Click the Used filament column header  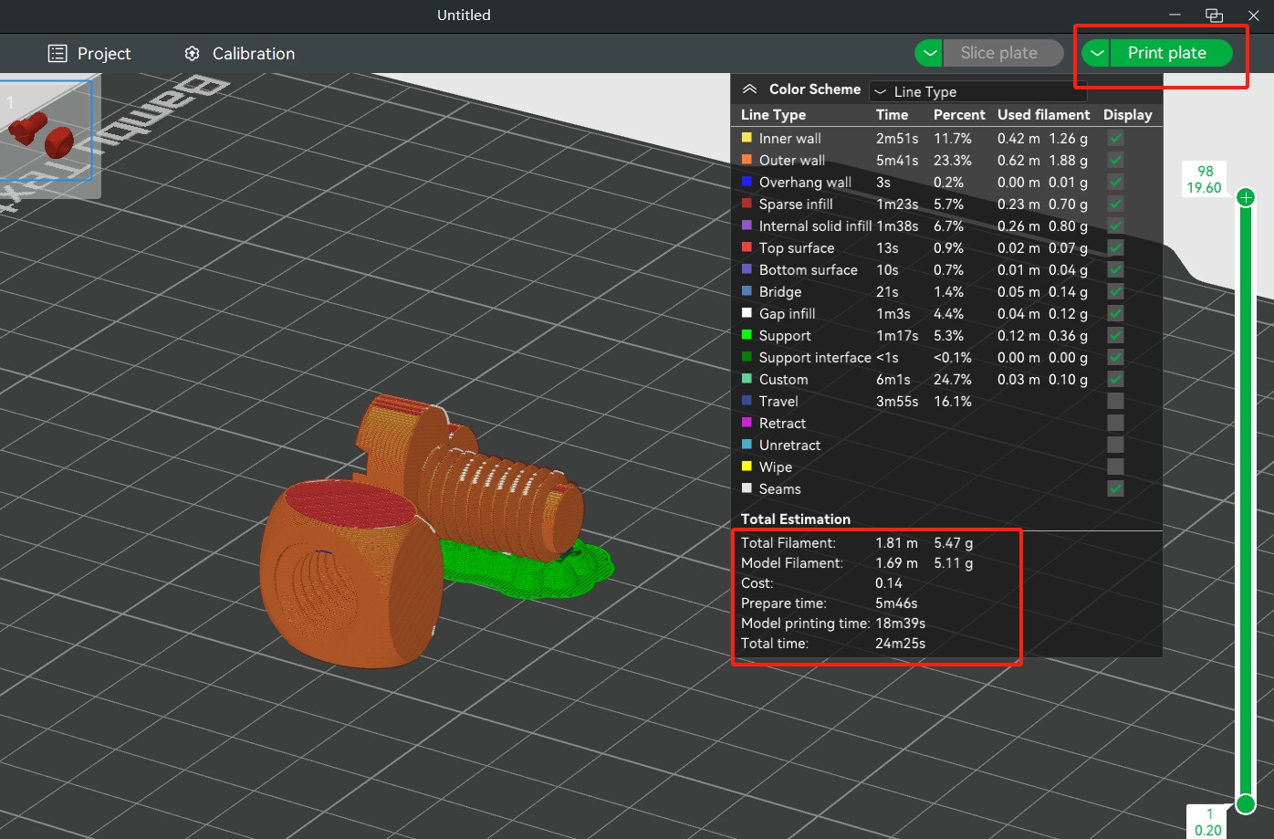1043,115
